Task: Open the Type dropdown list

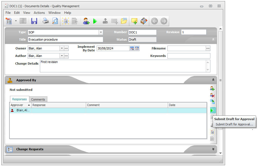Action: point(101,32)
